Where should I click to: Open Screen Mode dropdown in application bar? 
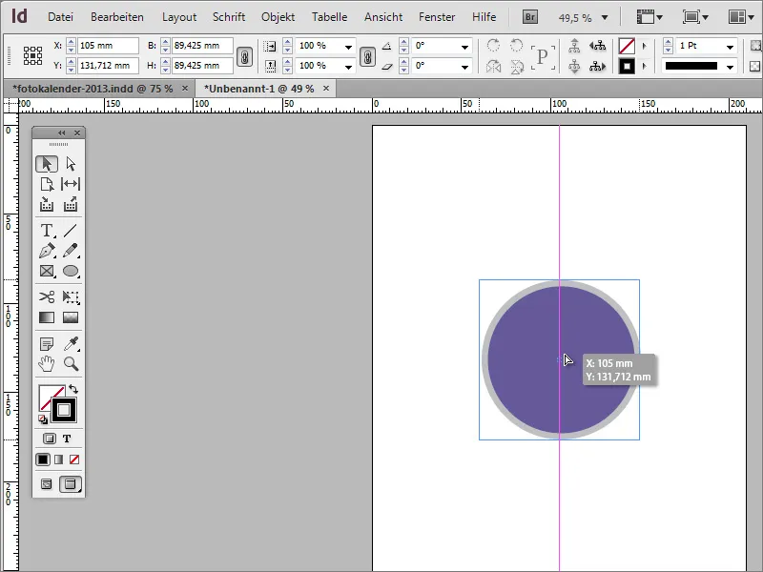tap(695, 17)
